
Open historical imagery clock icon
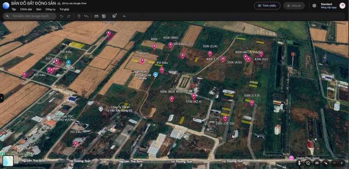104,16
